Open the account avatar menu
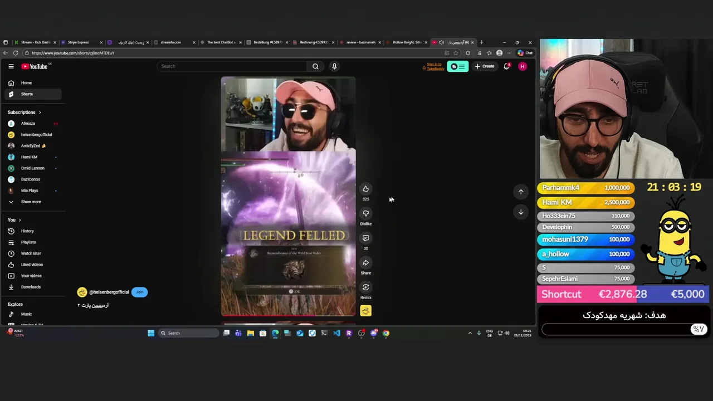The width and height of the screenshot is (713, 401). [522, 66]
